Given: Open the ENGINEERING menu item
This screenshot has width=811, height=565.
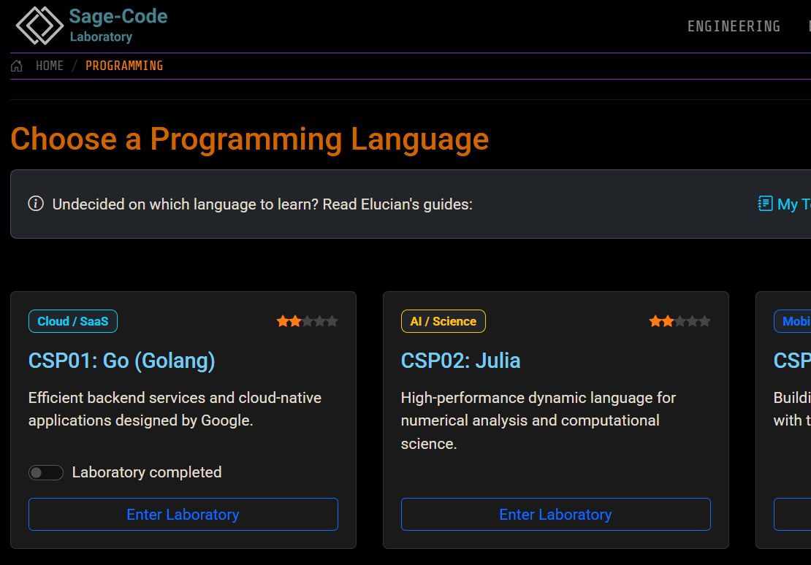Looking at the screenshot, I should (734, 26).
